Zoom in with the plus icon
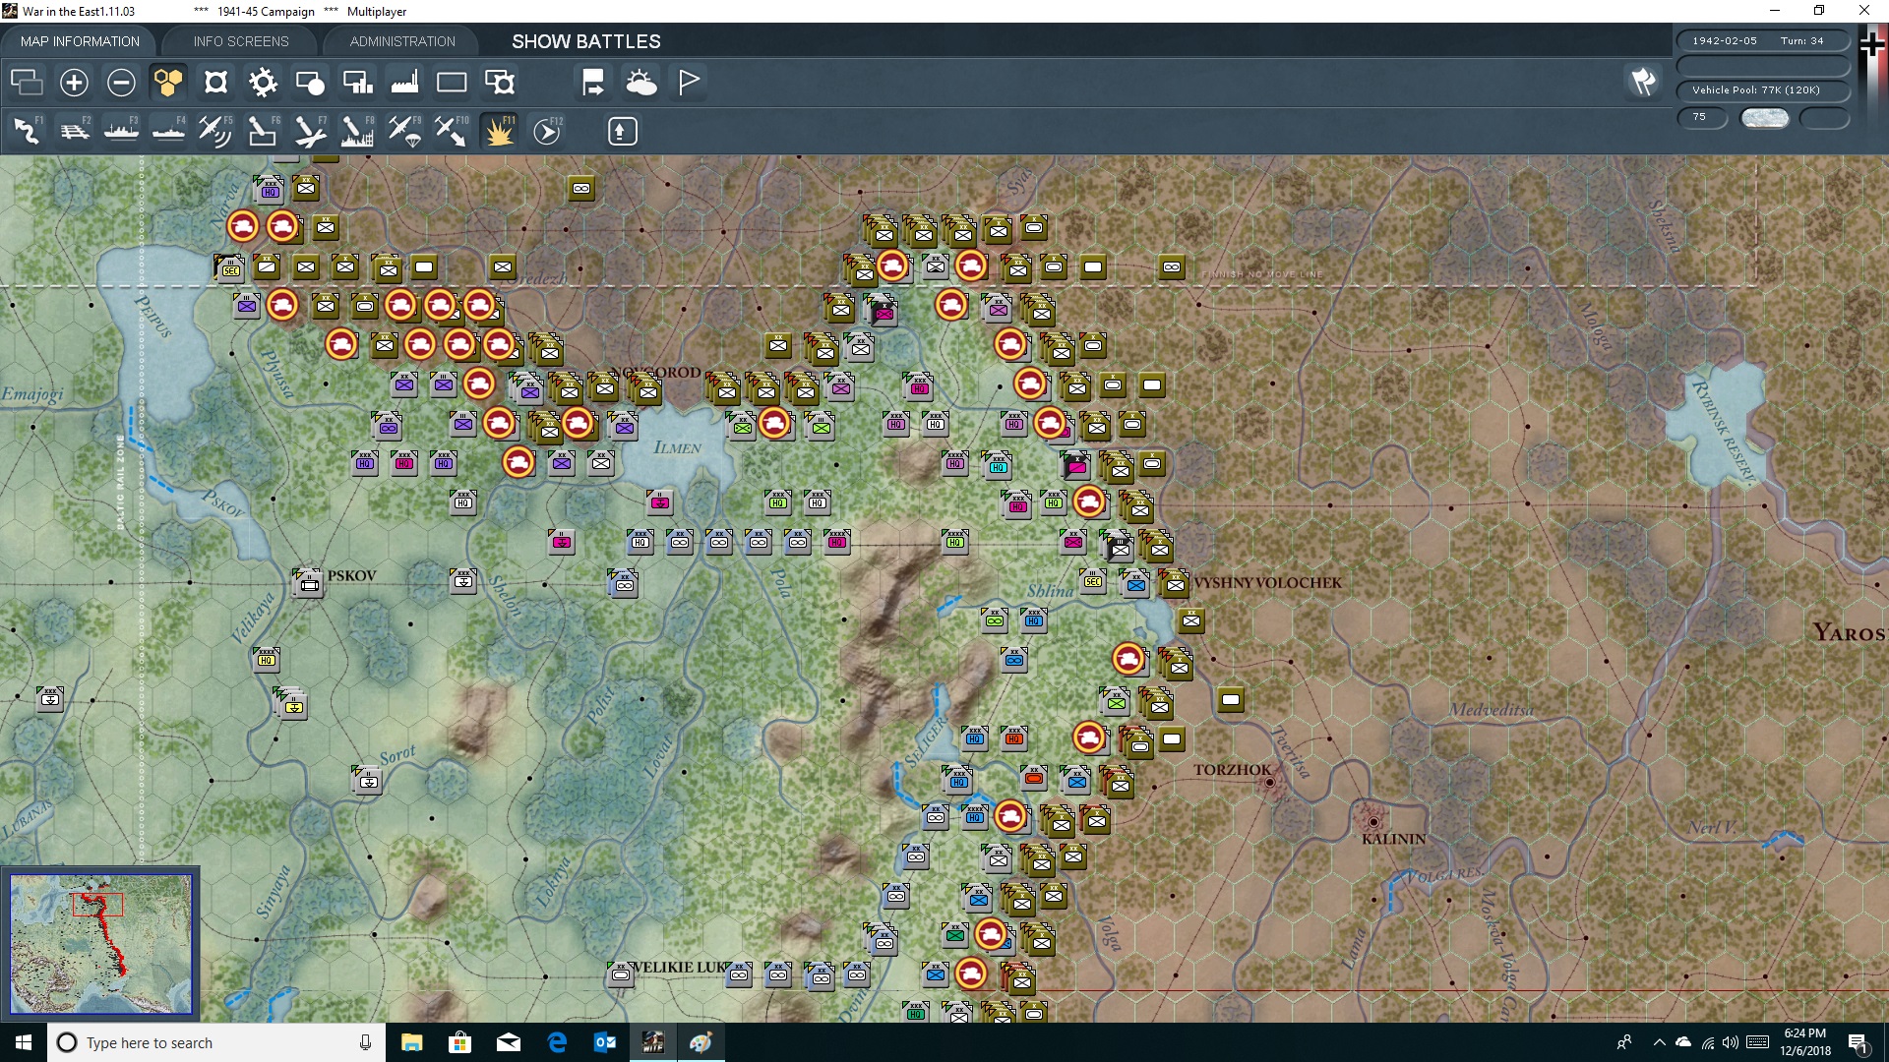Image resolution: width=1889 pixels, height=1062 pixels. (x=74, y=82)
